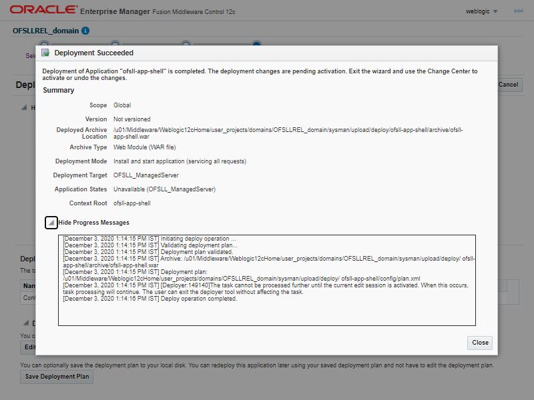
Task: Click the Oracle logo
Action: click(x=43, y=10)
